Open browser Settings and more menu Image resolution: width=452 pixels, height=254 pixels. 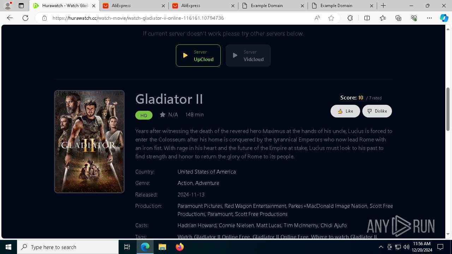pos(429,18)
